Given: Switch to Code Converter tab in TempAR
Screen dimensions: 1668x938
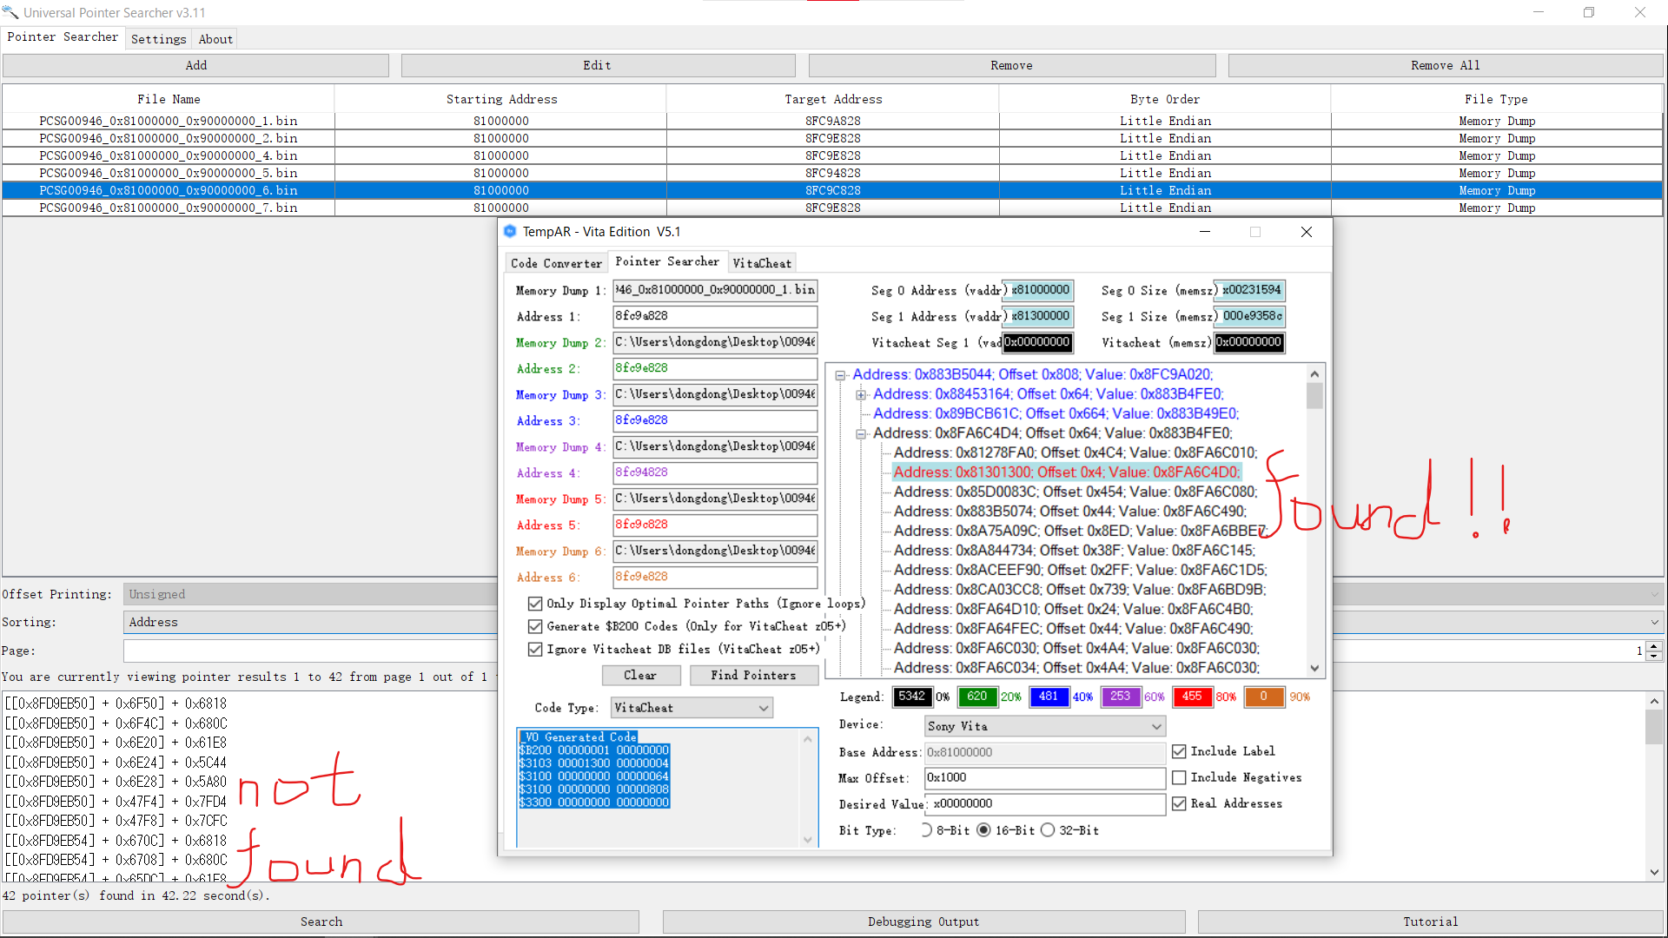Looking at the screenshot, I should click(x=556, y=263).
